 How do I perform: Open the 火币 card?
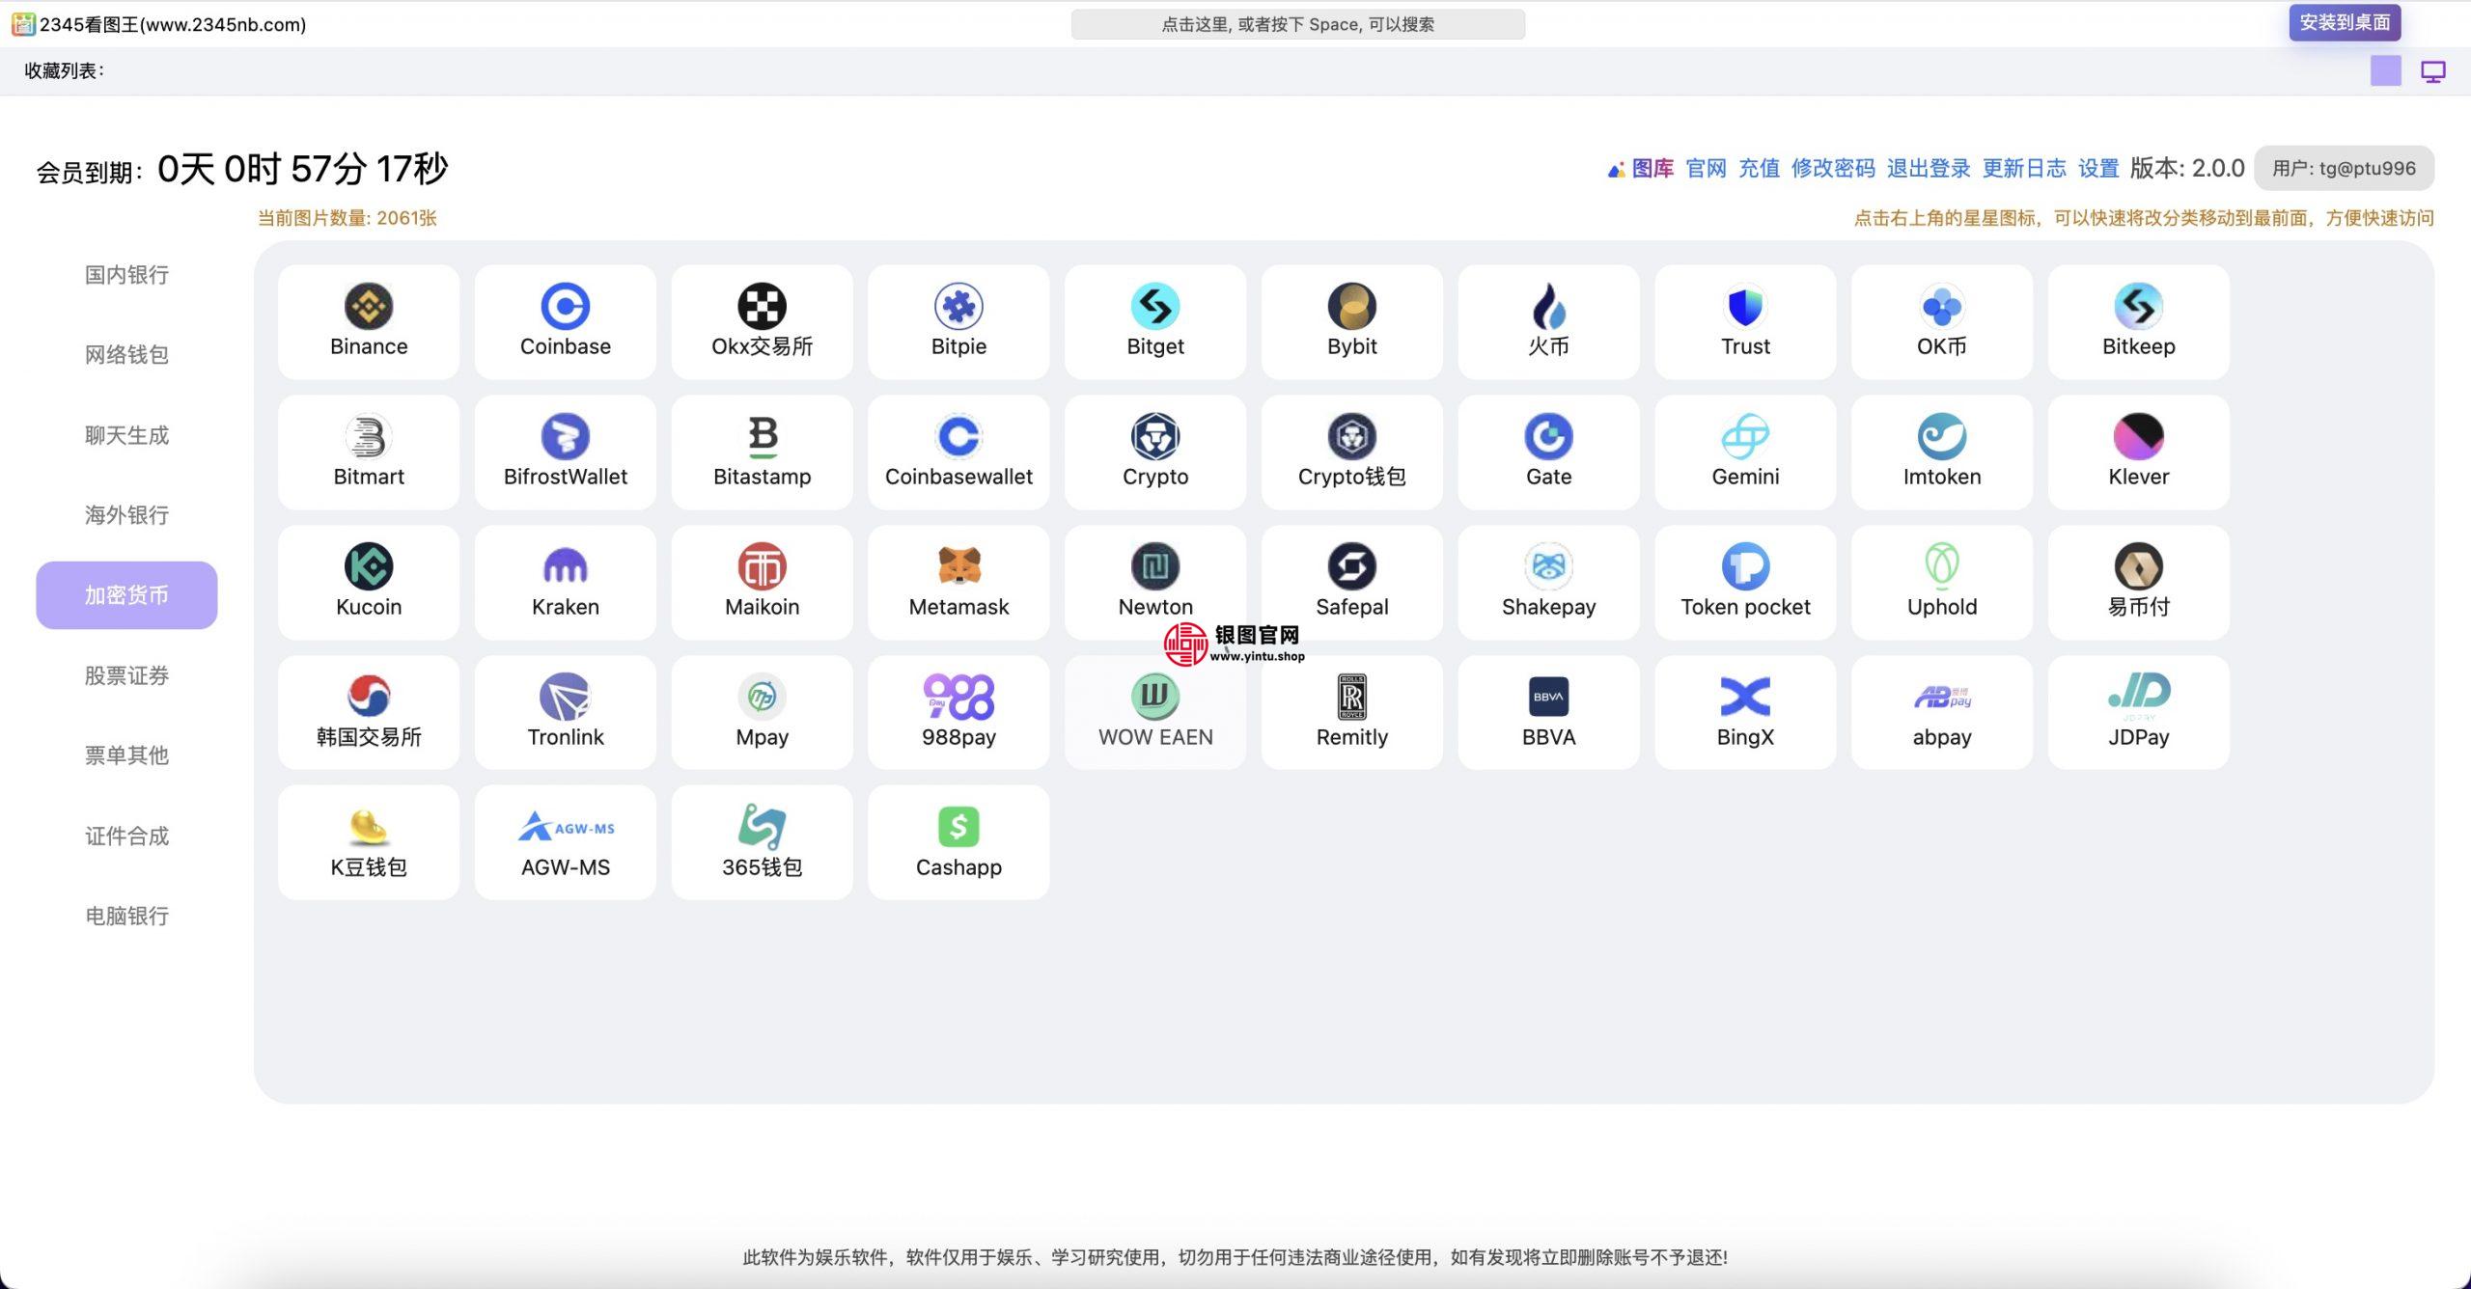[x=1549, y=322]
